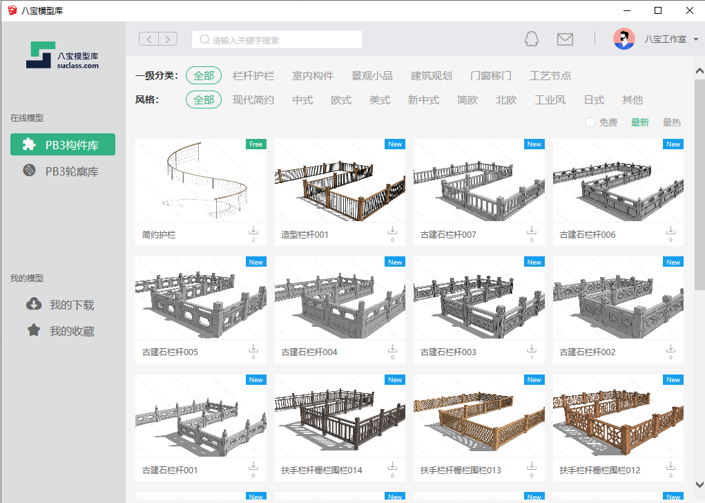Click the scrollbar up arrow
This screenshot has height=503, width=705.
tap(699, 70)
